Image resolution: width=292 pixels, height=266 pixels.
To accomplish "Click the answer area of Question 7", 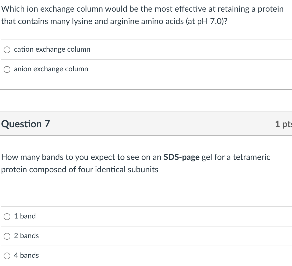I will 146,236.
